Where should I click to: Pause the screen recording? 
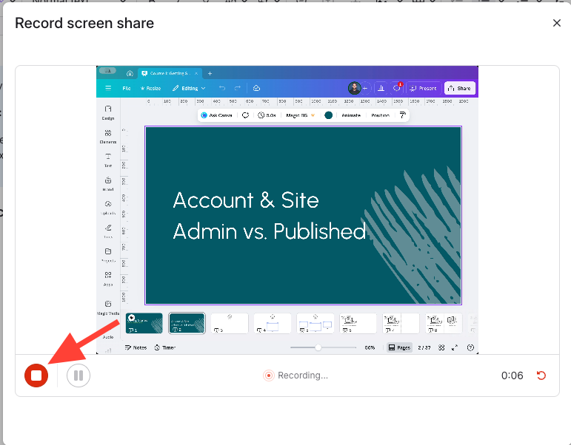(x=79, y=376)
